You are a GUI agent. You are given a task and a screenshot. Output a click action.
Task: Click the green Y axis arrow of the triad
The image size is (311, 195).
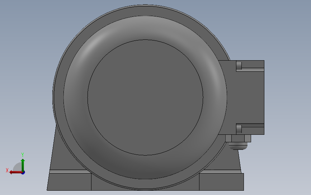pyautogui.click(x=23, y=165)
